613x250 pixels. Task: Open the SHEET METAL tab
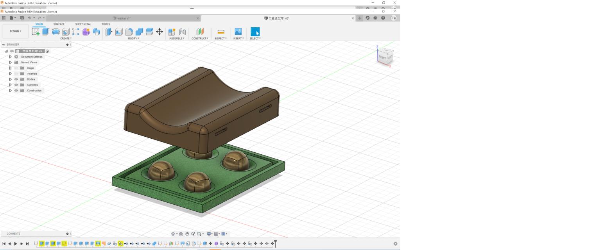pos(83,24)
